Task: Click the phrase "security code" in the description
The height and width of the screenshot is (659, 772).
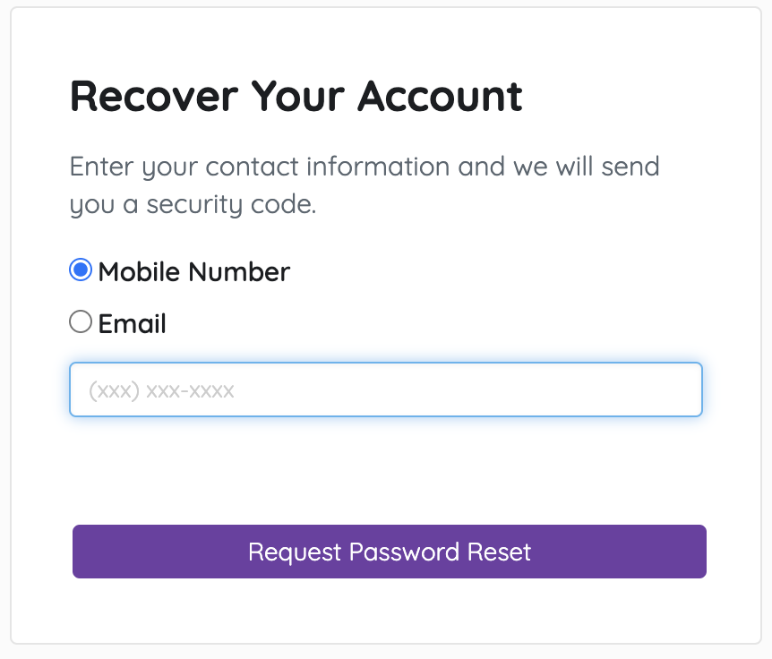Action: (x=229, y=204)
